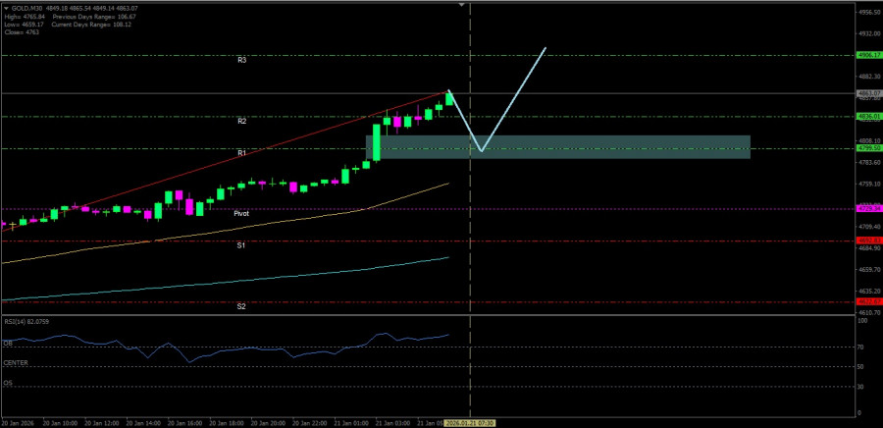The width and height of the screenshot is (883, 428).
Task: Click the triangle beside GOLD,M30 title
Action: [x=5, y=9]
